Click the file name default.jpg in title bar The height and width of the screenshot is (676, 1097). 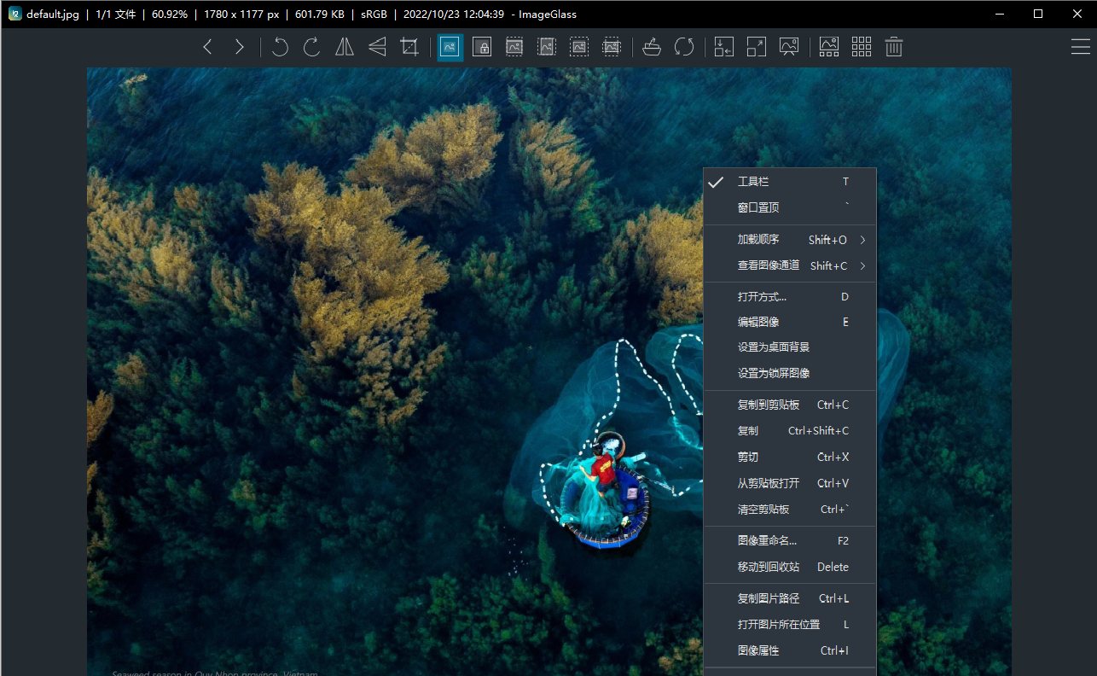[53, 15]
